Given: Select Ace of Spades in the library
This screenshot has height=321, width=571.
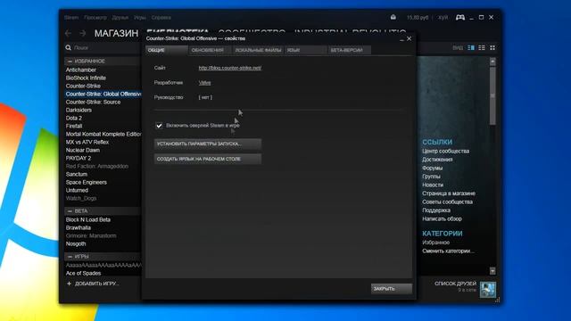Looking at the screenshot, I should (x=83, y=273).
